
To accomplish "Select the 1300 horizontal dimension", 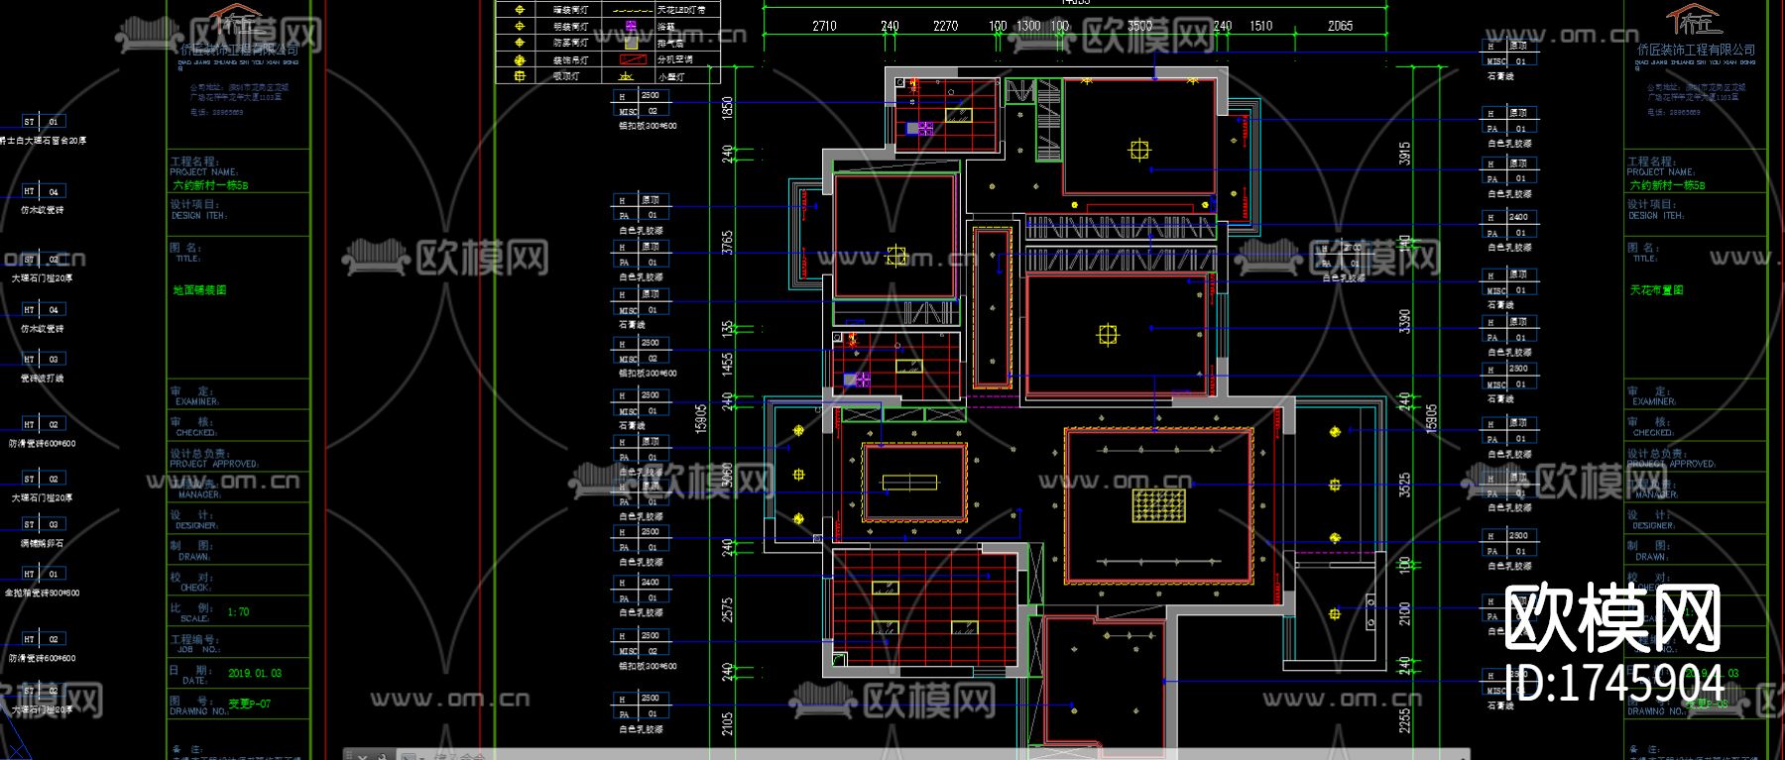I will (1028, 26).
